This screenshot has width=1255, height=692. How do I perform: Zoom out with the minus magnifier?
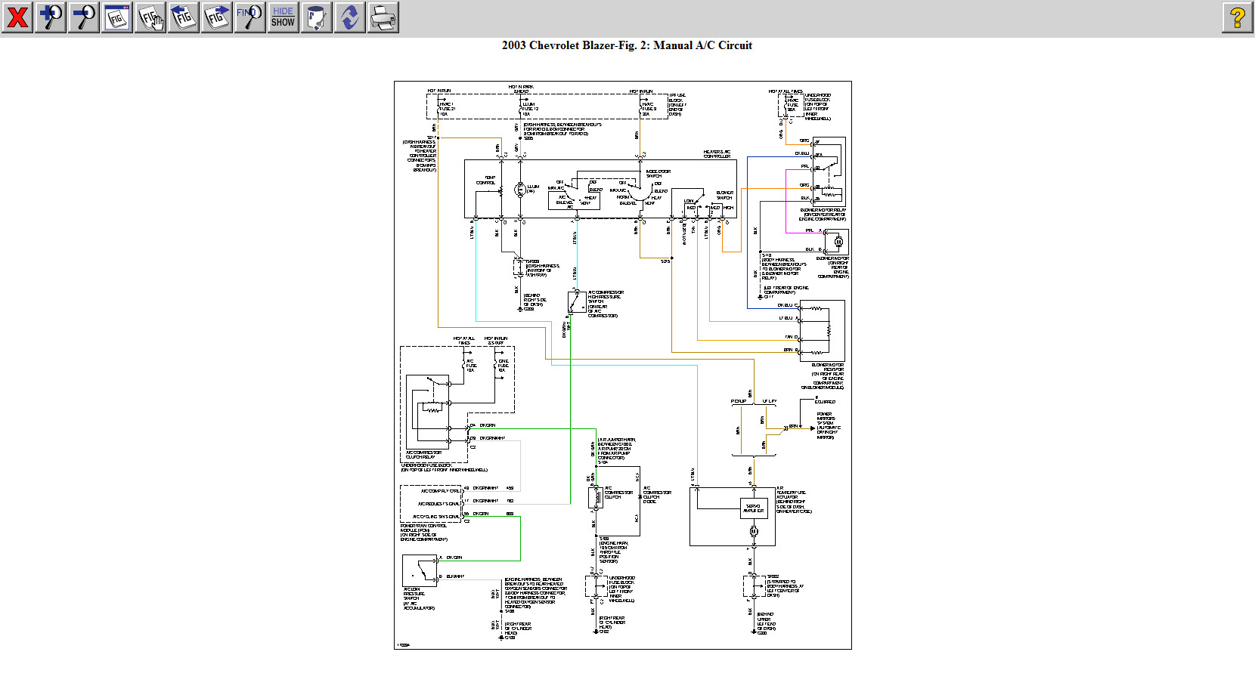coord(84,17)
